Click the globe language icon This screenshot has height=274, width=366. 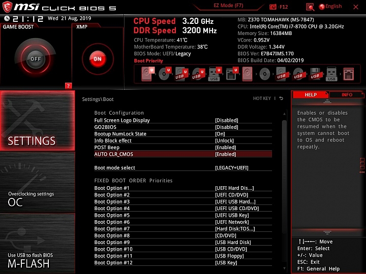click(x=322, y=7)
